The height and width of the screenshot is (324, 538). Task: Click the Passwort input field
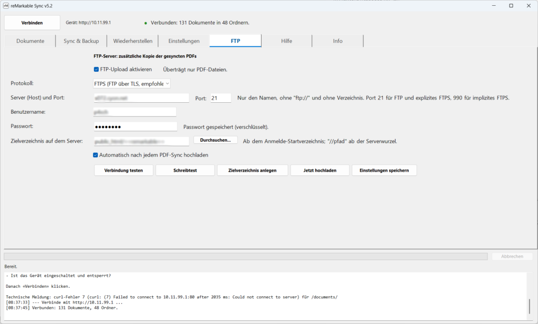135,127
